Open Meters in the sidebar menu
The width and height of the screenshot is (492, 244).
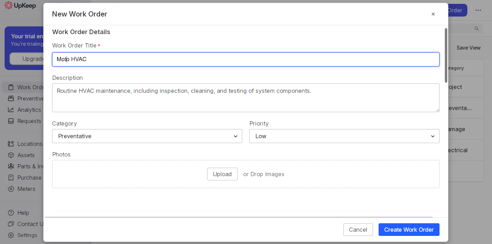click(26, 189)
